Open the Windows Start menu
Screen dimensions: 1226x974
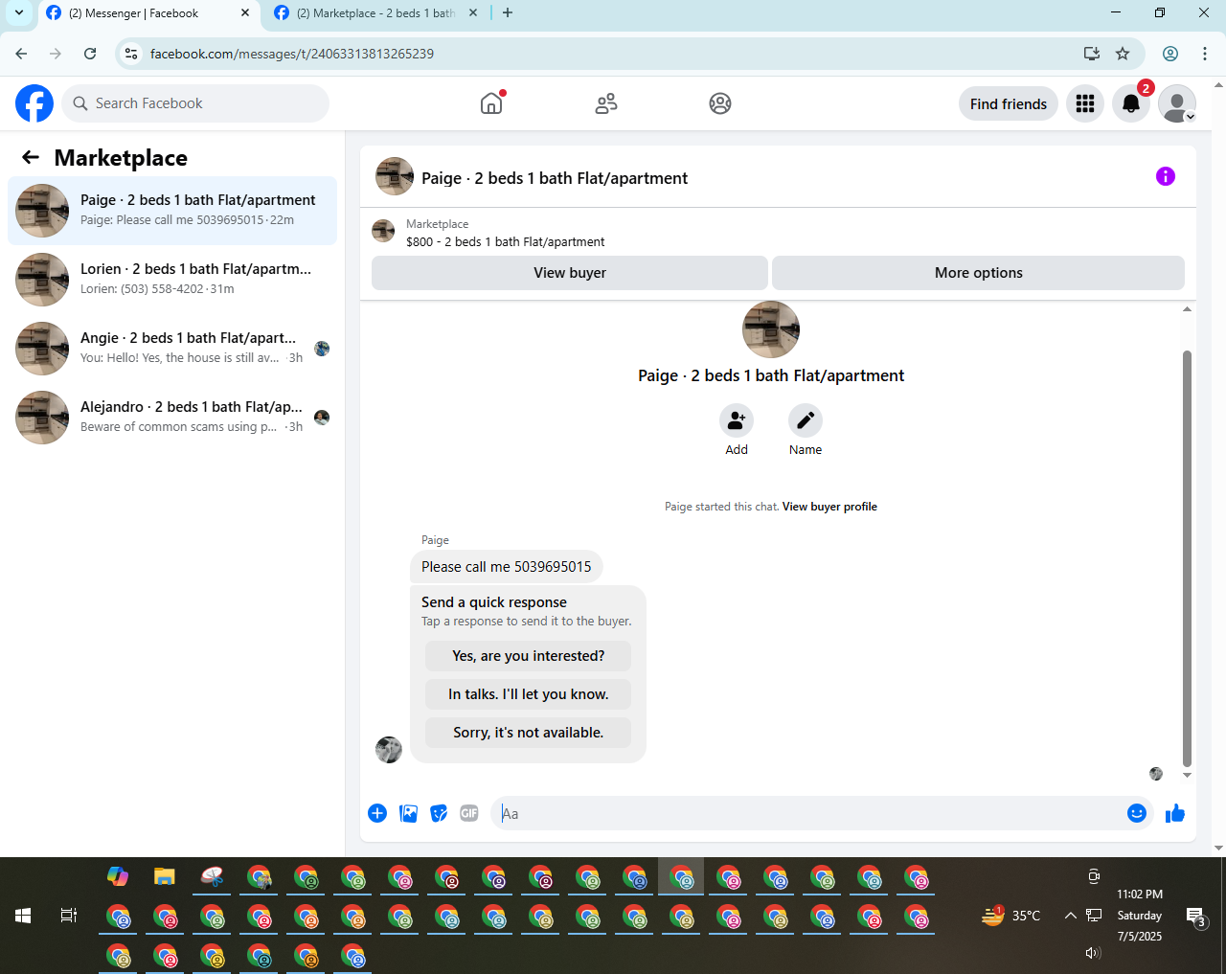23,916
